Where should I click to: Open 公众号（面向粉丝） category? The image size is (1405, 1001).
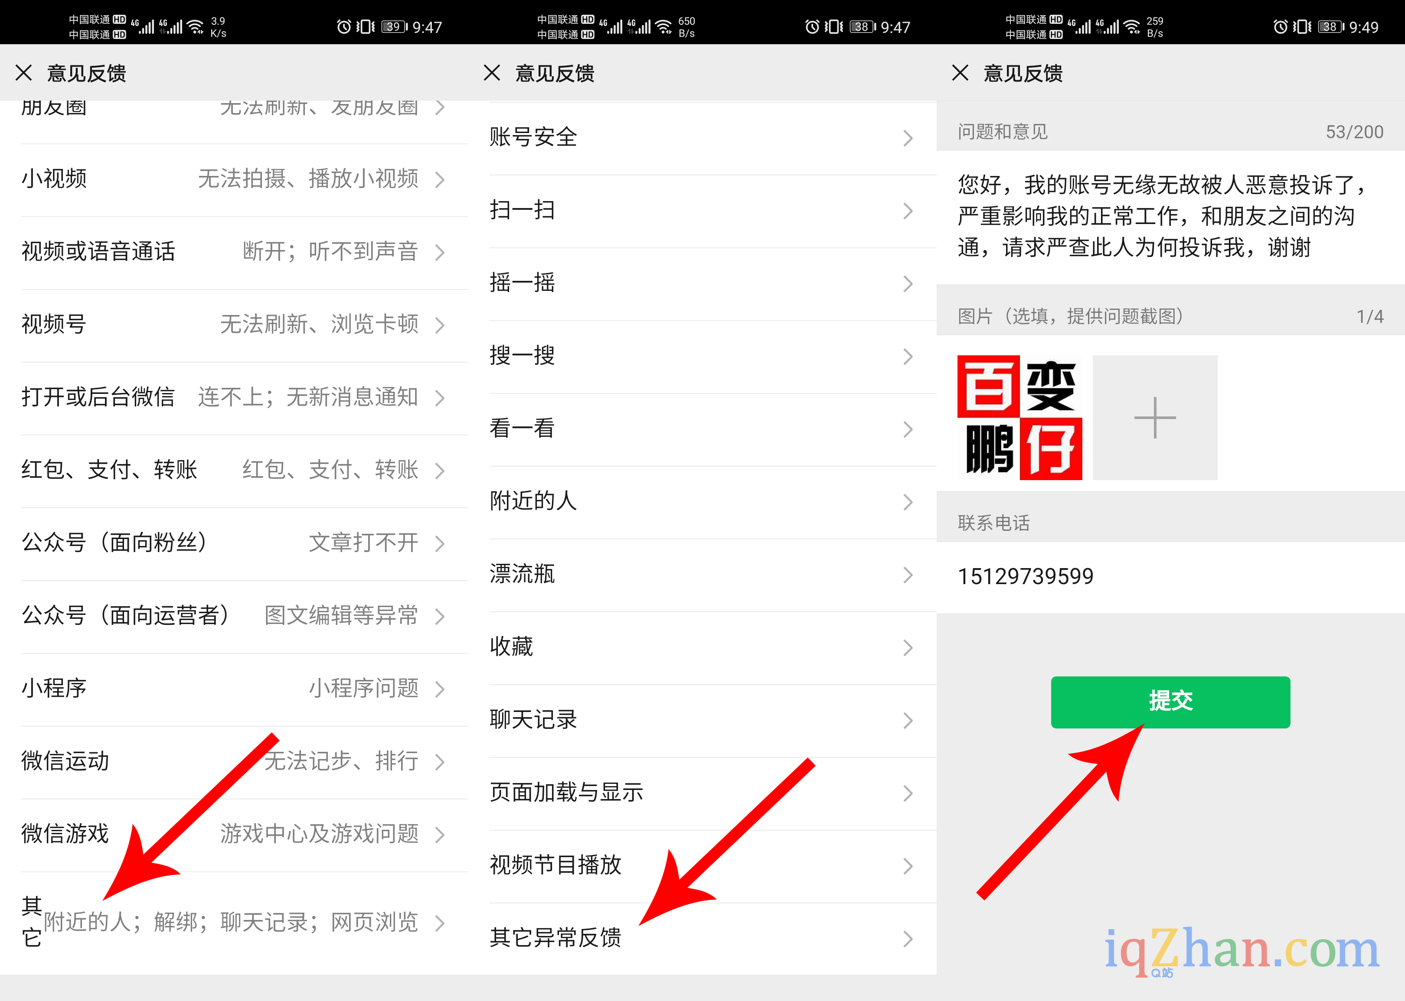(234, 543)
